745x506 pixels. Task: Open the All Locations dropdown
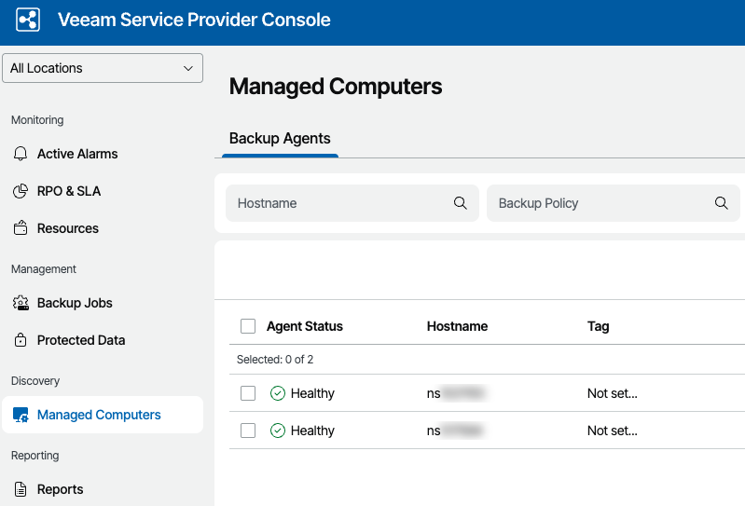[x=103, y=68]
